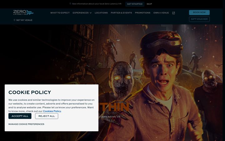Image resolution: width=225 pixels, height=141 pixels.
Task: Open the external link icon in navigation
Action: [173, 13]
